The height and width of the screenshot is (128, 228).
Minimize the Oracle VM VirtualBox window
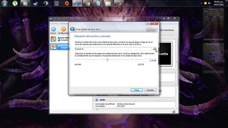pos(164,18)
